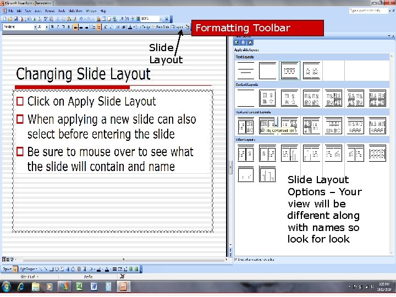Select the Title Slide text layout
Image resolution: width=396 pixels, height=297 pixels.
pos(246,70)
